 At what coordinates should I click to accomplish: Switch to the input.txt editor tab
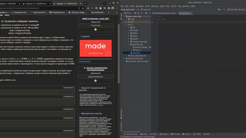click(x=186, y=13)
